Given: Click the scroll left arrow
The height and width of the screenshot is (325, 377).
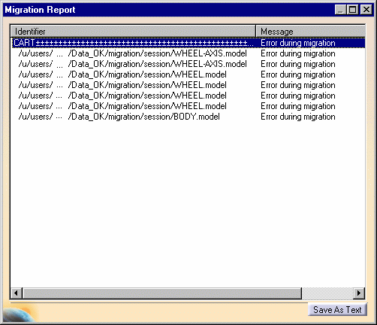Looking at the screenshot, I should (17, 293).
